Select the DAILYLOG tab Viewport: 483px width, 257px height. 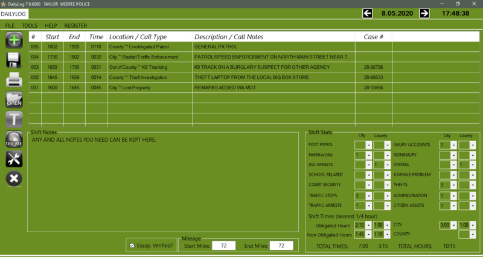[x=13, y=14]
